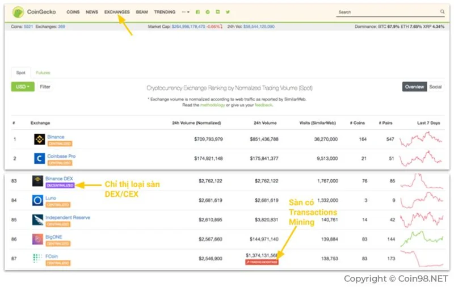454x287 pixels.
Task: Open the BEAM menu item
Action: pos(142,12)
